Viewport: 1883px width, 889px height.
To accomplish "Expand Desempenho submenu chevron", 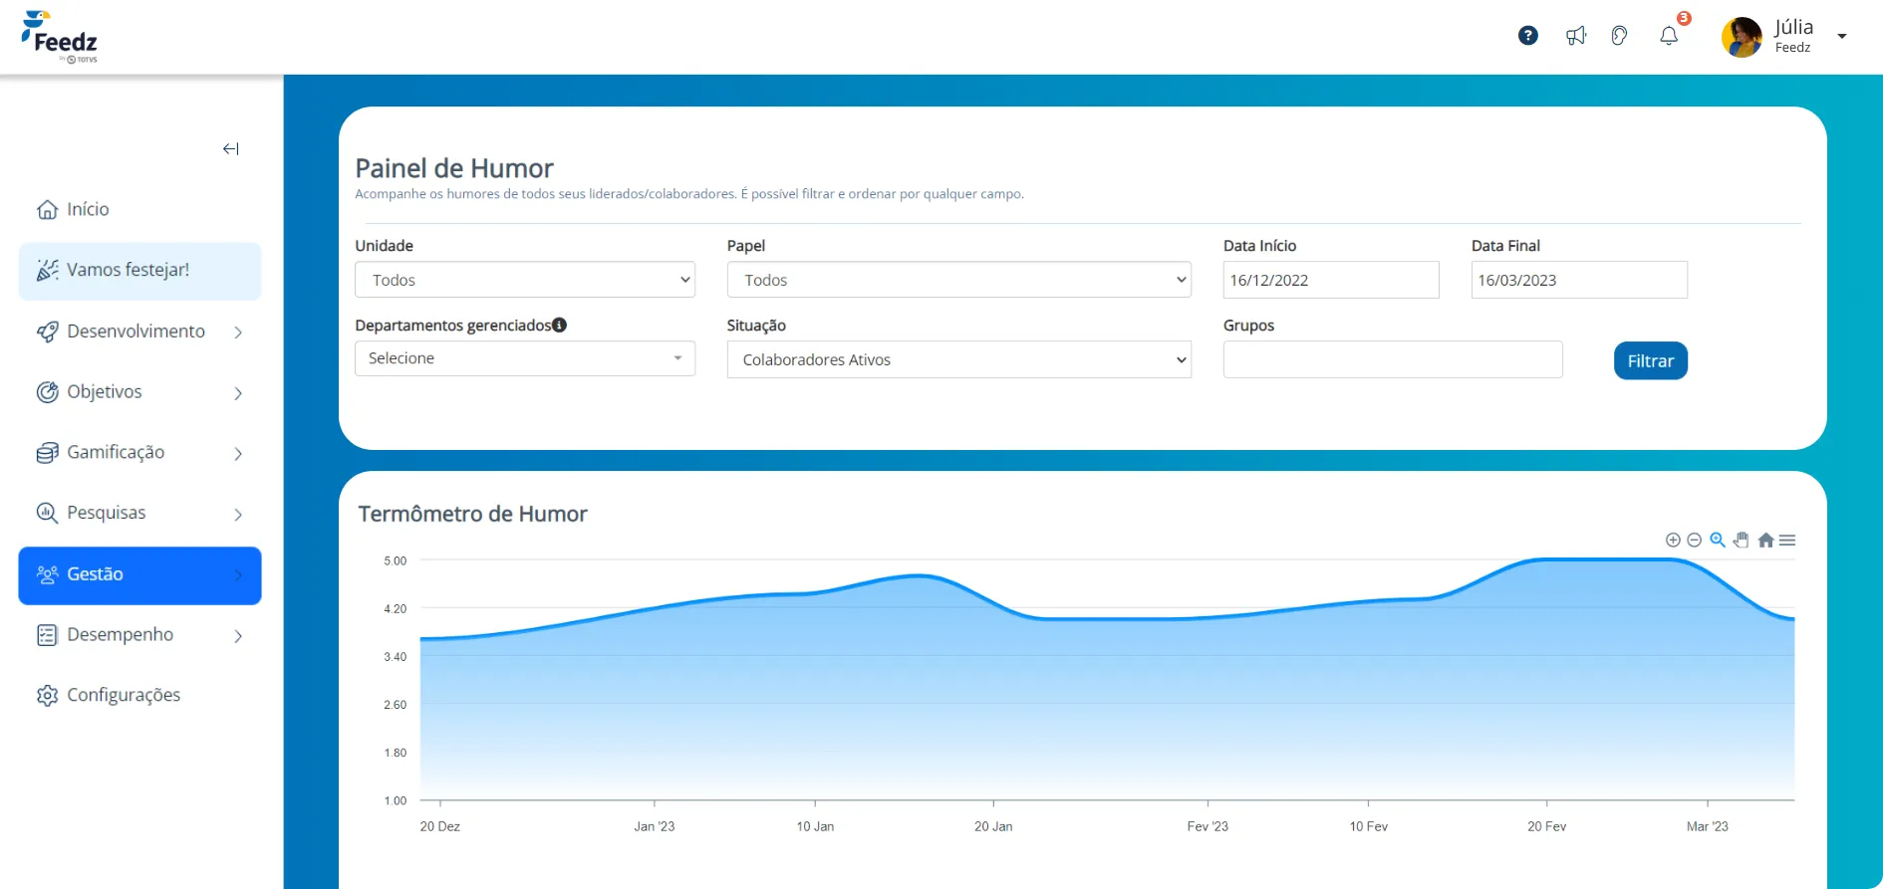I will click(x=238, y=636).
